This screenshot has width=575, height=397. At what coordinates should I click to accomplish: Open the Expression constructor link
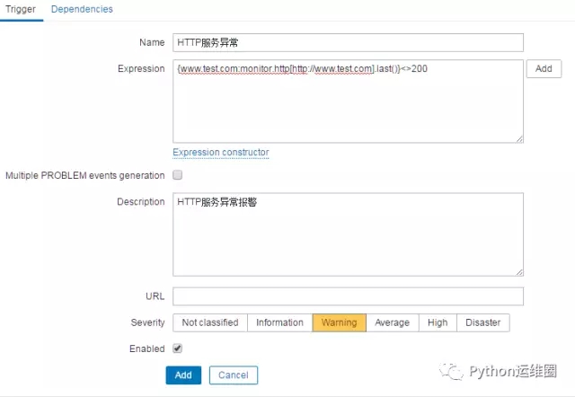coord(221,152)
